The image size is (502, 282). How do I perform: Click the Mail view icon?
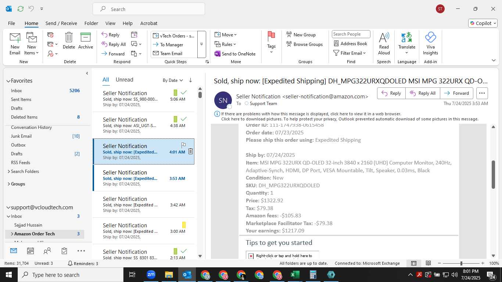(14, 251)
